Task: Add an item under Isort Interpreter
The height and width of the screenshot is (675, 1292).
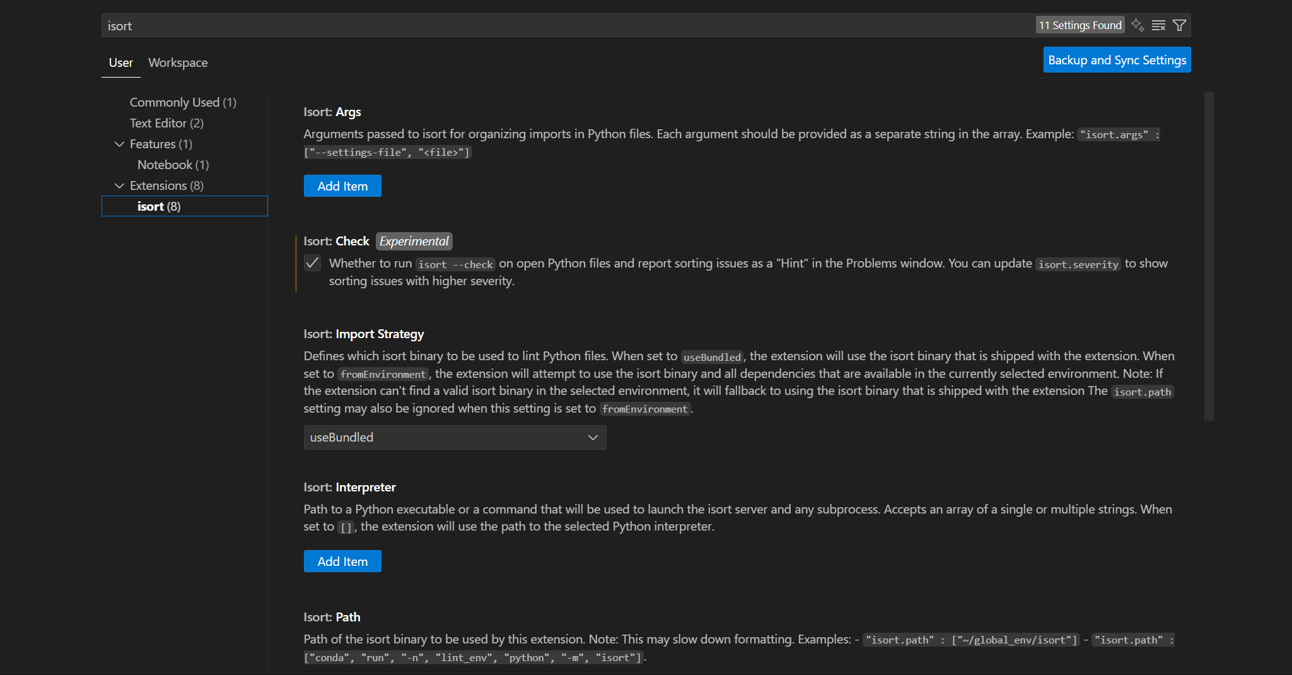Action: [x=342, y=561]
